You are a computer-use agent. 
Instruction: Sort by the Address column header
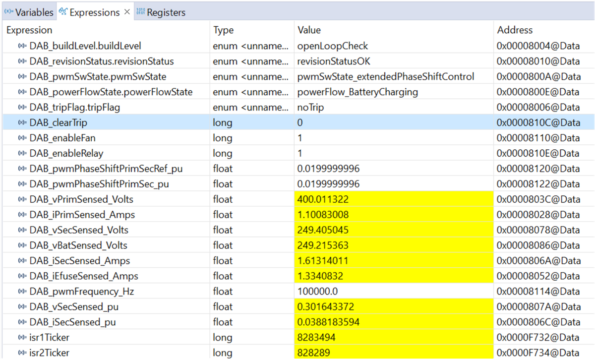(515, 30)
